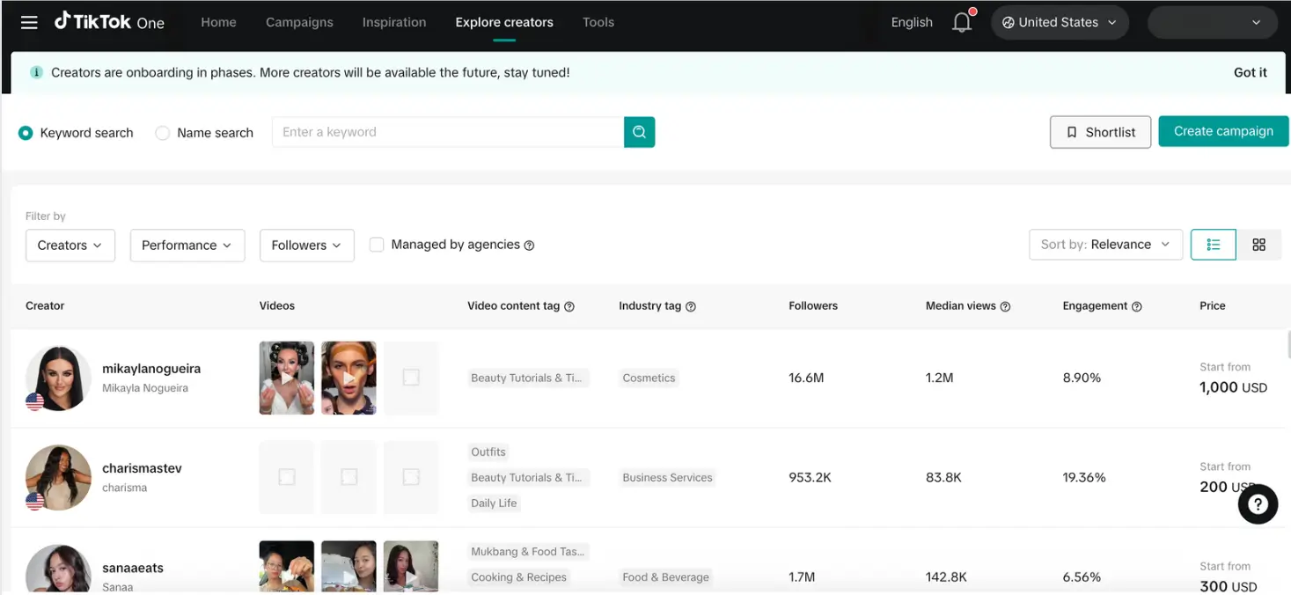Image resolution: width=1291 pixels, height=595 pixels.
Task: Click the search magnifier button
Action: 640,132
